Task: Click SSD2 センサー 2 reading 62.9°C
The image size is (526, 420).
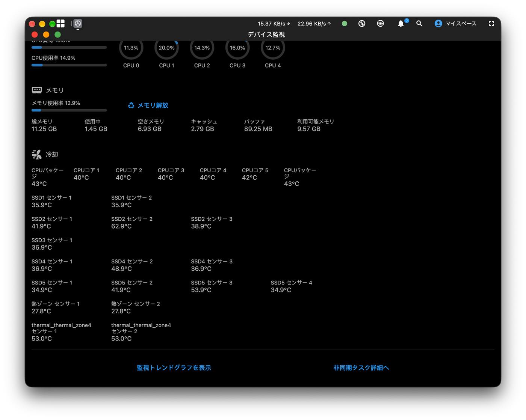Action: pos(121,226)
